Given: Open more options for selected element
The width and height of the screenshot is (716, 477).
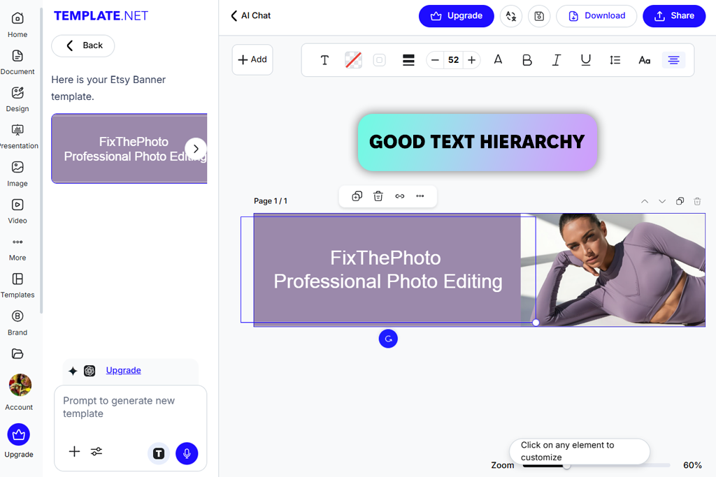Looking at the screenshot, I should point(420,196).
